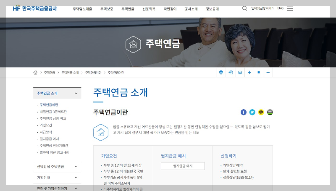Click the HF 한국주택금융공사 logo
The height and width of the screenshot is (191, 336).
(x=35, y=8)
